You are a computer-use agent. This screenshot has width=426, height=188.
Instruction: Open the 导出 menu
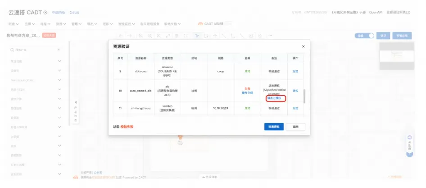[x=92, y=24]
